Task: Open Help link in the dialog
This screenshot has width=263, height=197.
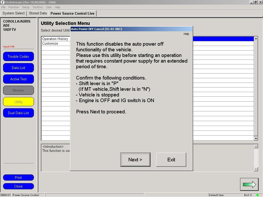Action: [x=186, y=34]
